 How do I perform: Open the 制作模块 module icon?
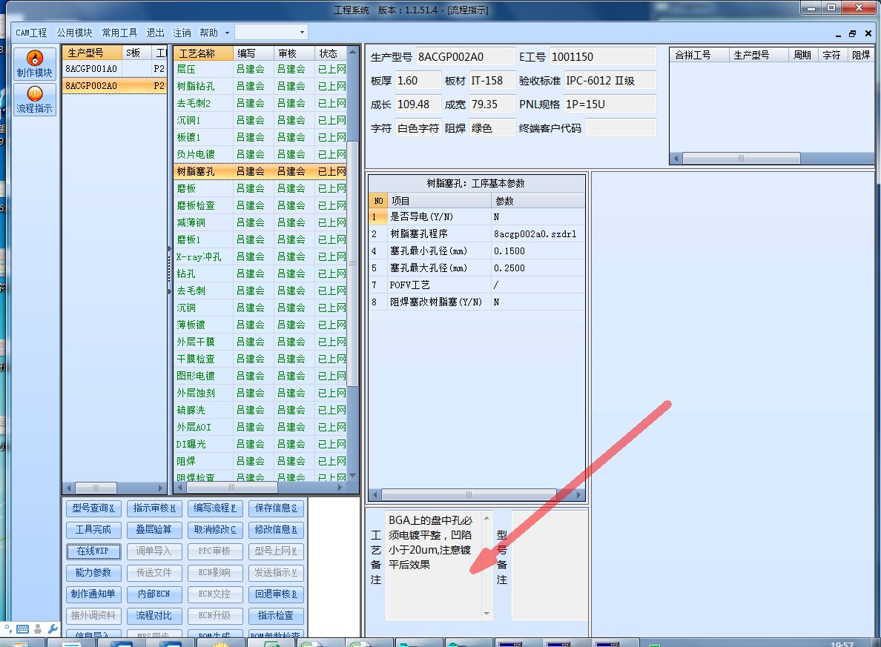tap(35, 64)
